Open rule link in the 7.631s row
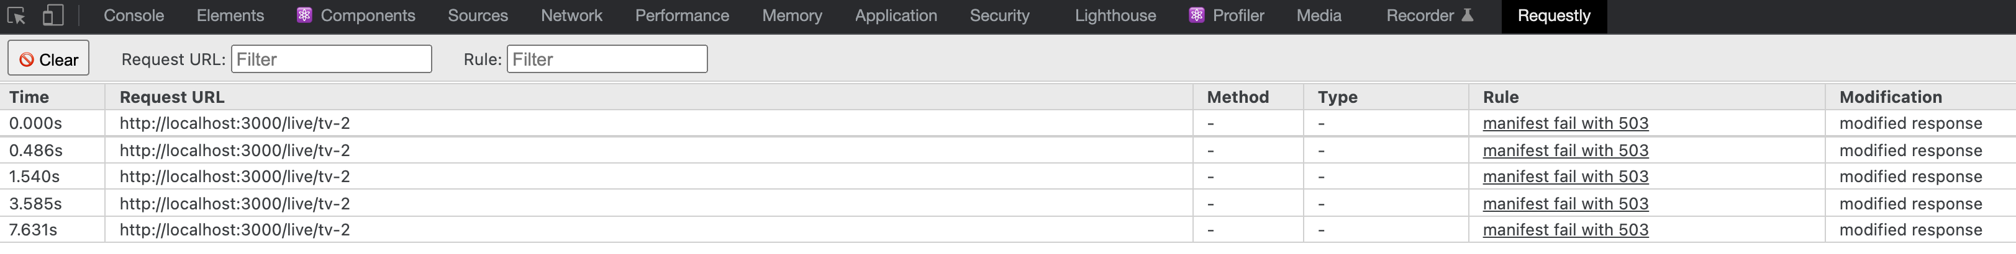The height and width of the screenshot is (254, 2016). (1565, 230)
